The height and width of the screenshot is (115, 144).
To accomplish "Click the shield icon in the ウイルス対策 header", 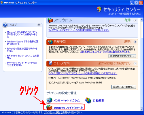I will pos(50,63).
